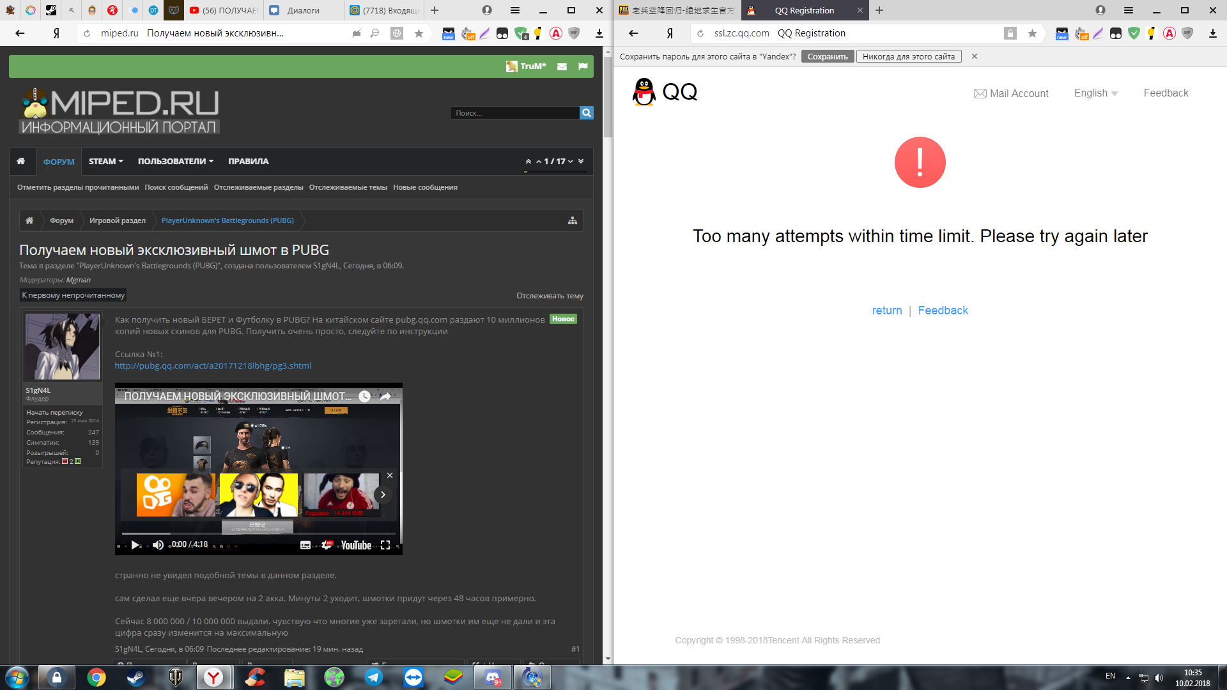Open downloads in the miped.ru browser window

pos(599,33)
